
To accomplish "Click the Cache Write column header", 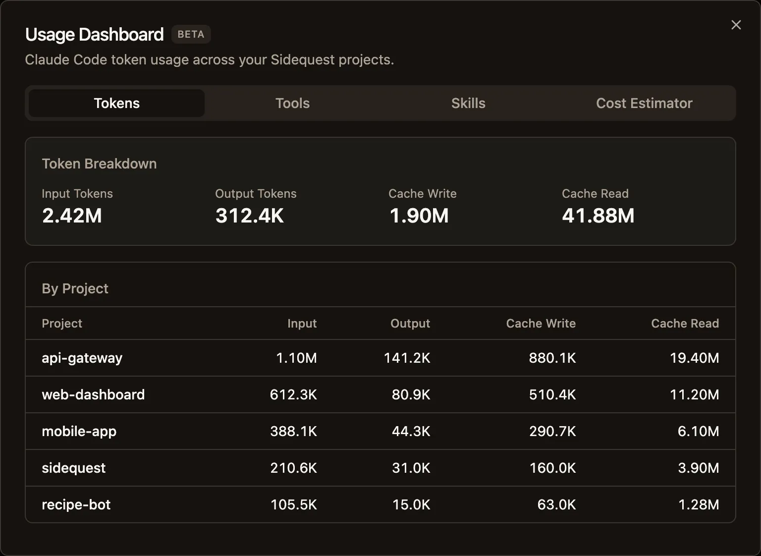I will pyautogui.click(x=541, y=323).
